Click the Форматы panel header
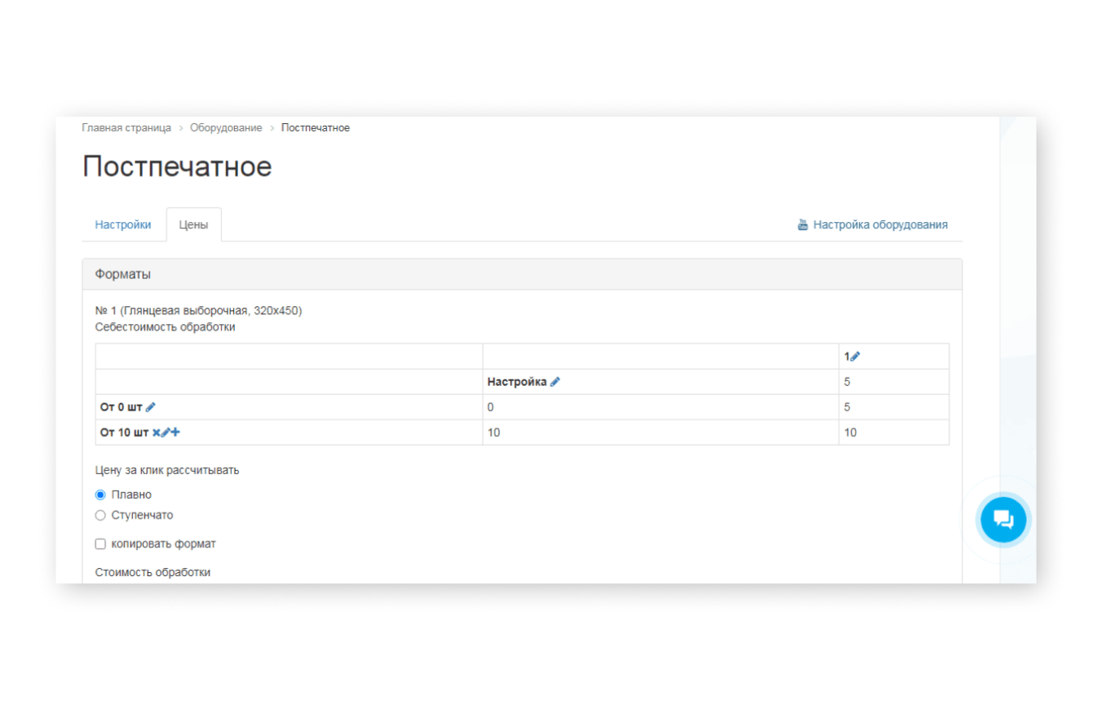The width and height of the screenshot is (1093, 701). (522, 274)
